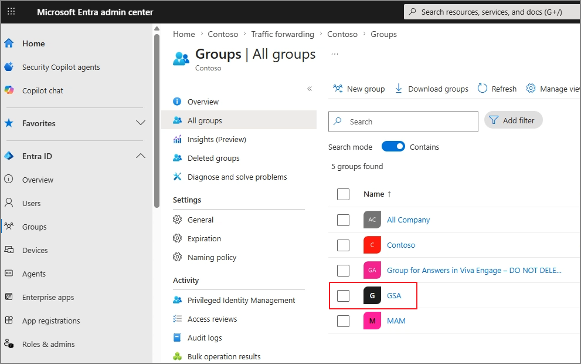Screen dimensions: 581x364
Task: Open the App registrations icon
Action: click(9, 320)
